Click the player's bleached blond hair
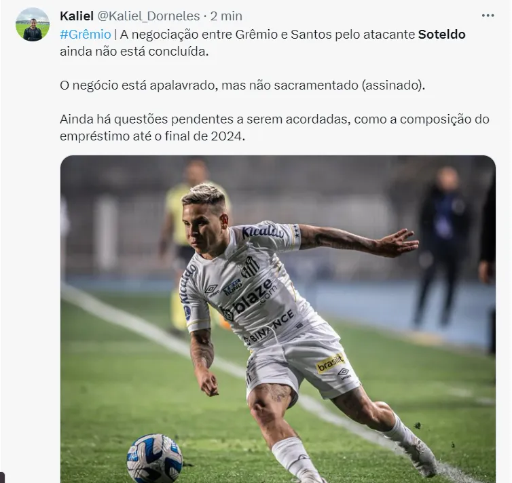 (x=204, y=195)
